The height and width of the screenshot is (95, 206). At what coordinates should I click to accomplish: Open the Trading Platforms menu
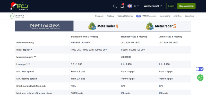click(125, 16)
